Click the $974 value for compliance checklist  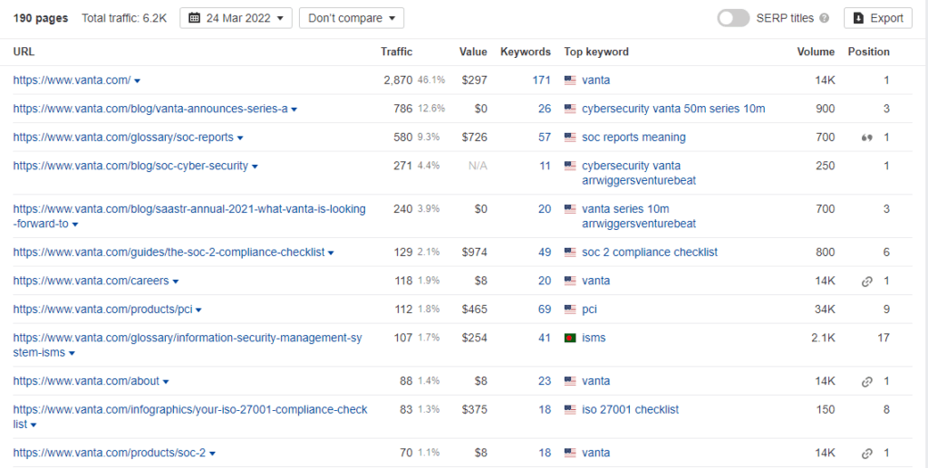click(x=475, y=253)
